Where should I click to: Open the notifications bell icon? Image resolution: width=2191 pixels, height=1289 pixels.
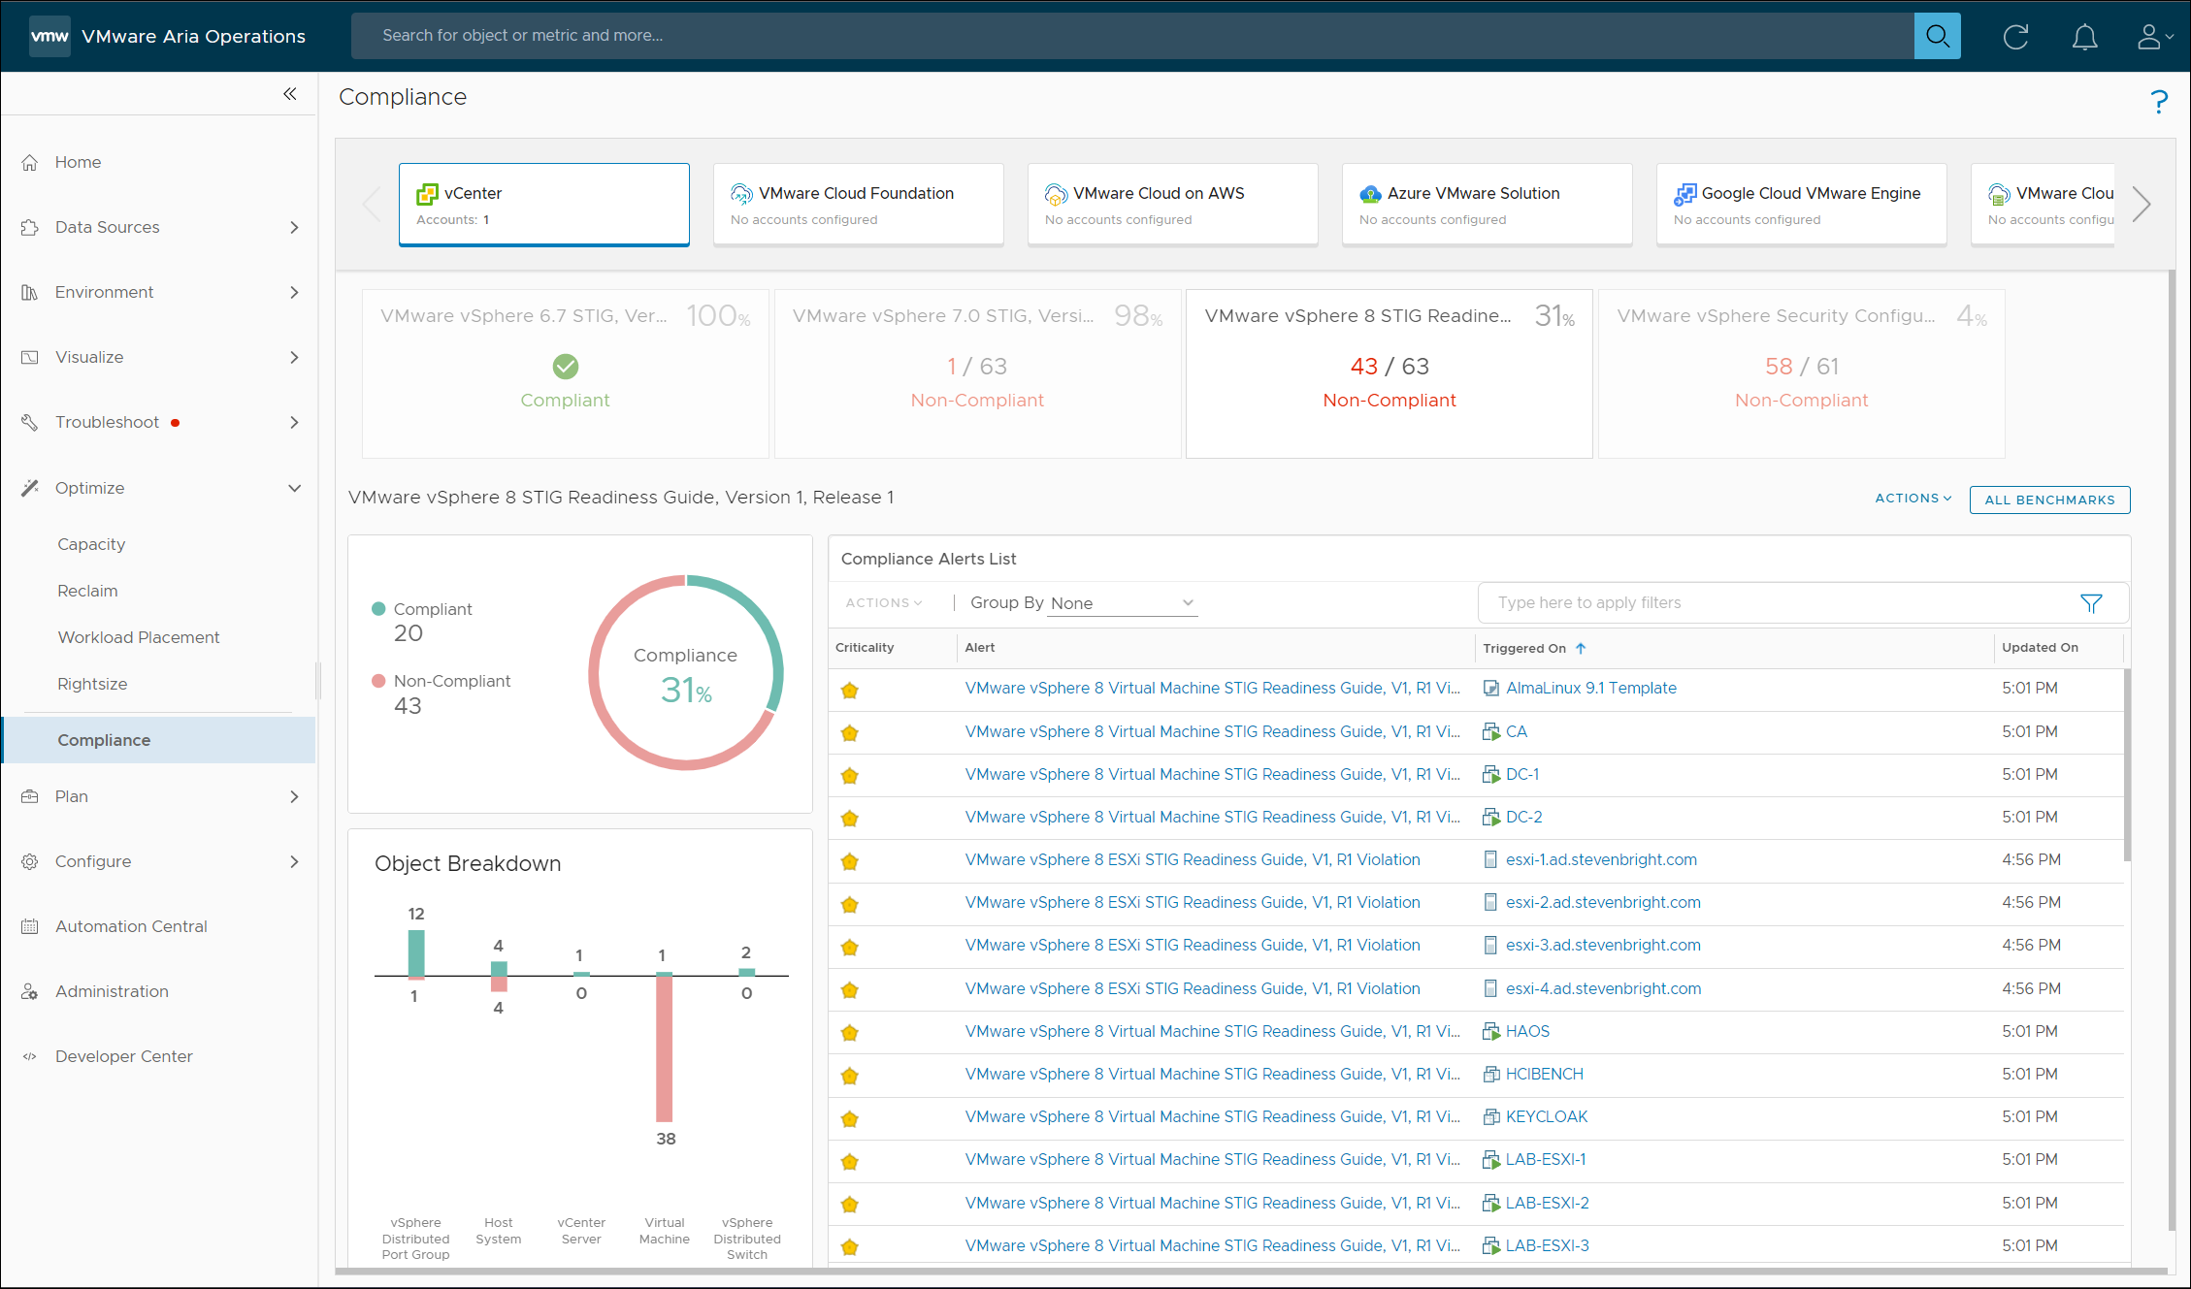coord(2084,36)
